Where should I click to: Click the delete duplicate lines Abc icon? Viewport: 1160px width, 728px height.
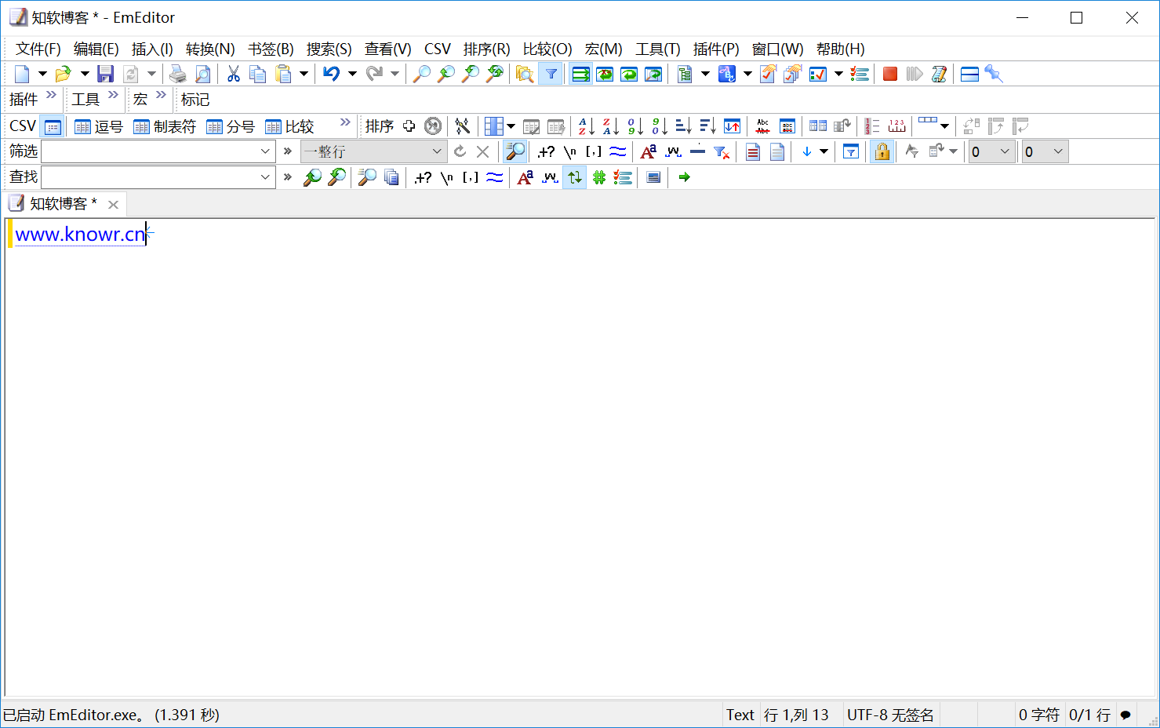click(762, 126)
